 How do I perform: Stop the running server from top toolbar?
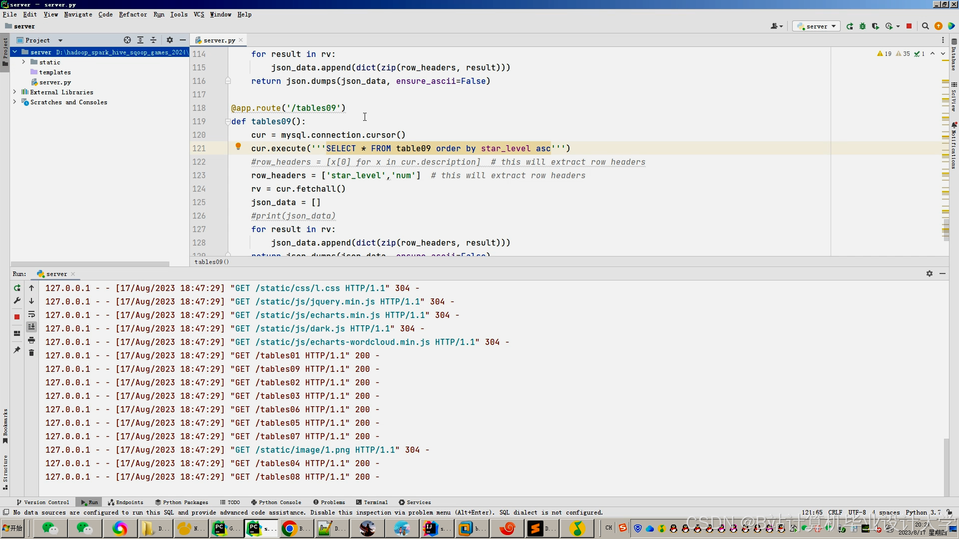909,26
